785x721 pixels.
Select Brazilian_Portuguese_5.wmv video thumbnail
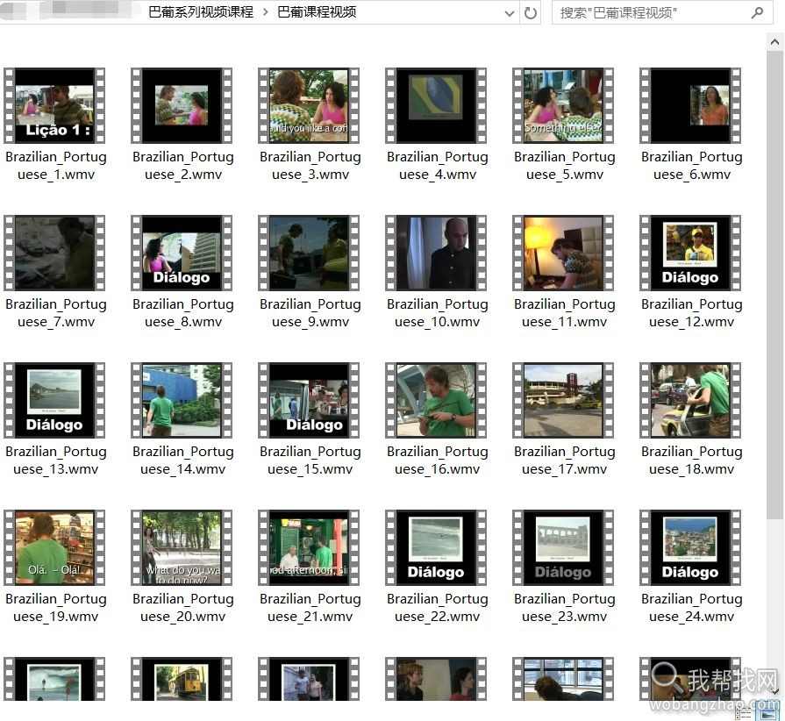pos(563,105)
